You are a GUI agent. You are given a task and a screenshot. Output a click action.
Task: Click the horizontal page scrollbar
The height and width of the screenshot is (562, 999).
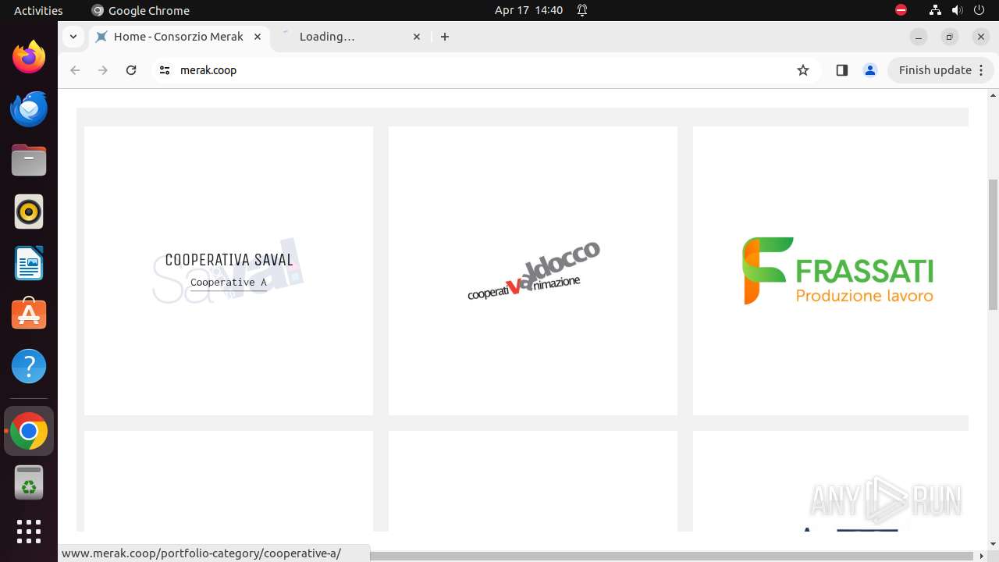(671, 556)
